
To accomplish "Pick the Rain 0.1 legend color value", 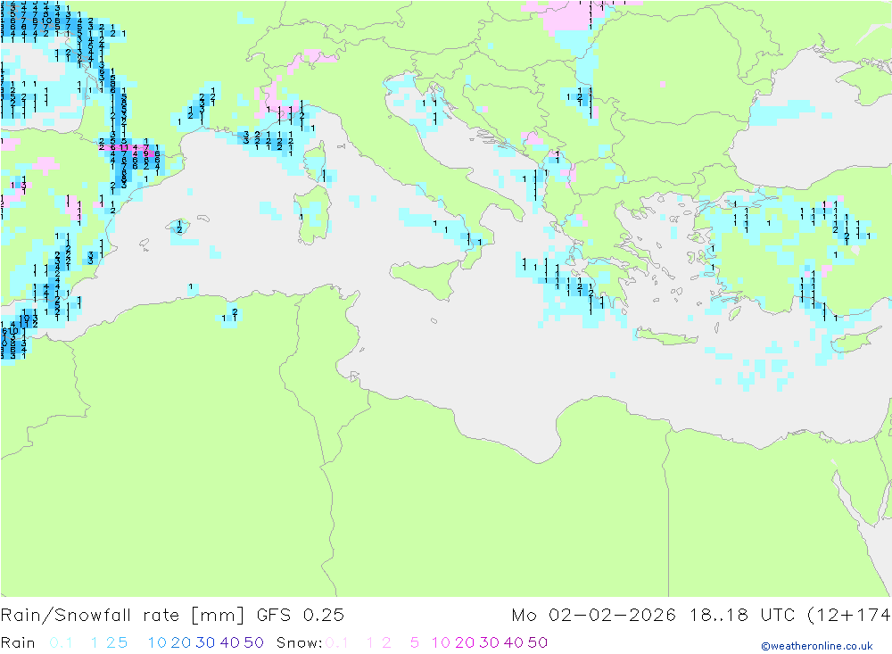I will point(61,642).
